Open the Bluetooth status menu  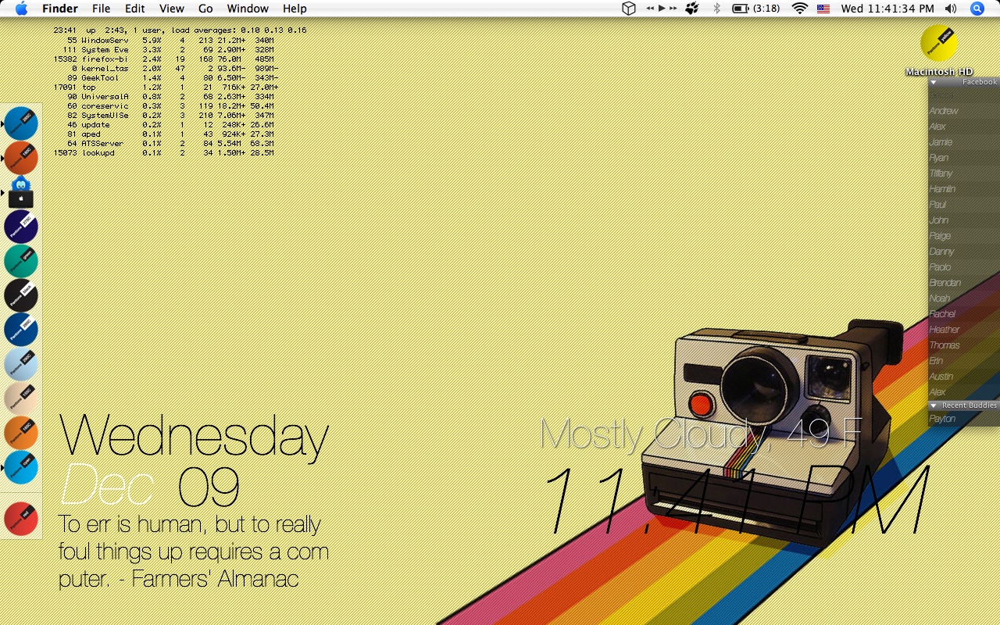pos(716,9)
